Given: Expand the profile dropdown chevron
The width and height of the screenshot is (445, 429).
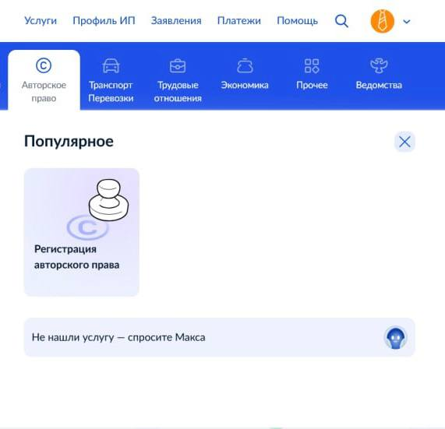Looking at the screenshot, I should 407,22.
